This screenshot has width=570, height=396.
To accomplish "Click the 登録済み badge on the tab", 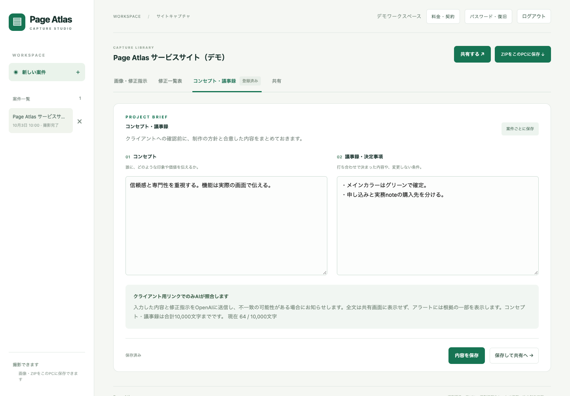I will tap(250, 81).
